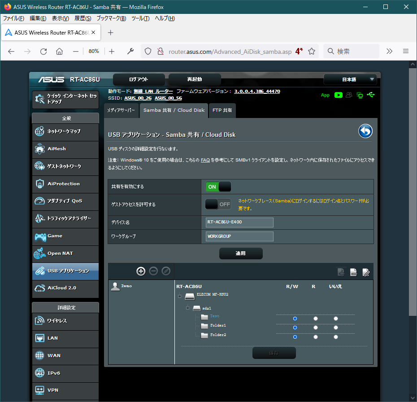Viewport: 417px width, 402px height.
Task: Click the add account plus icon
Action: pos(141,271)
